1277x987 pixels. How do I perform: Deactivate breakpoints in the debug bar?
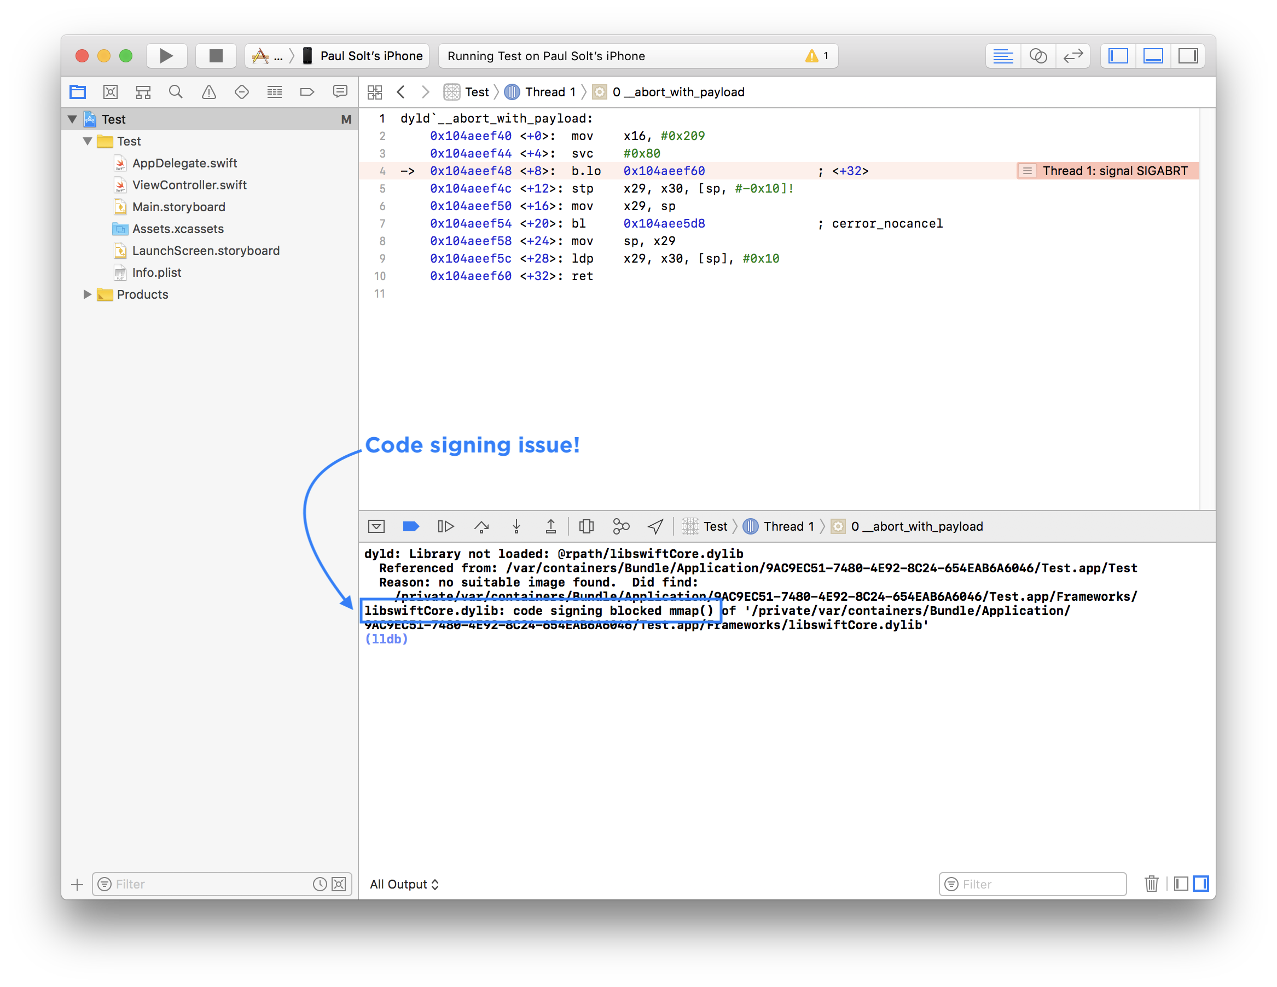tap(411, 526)
